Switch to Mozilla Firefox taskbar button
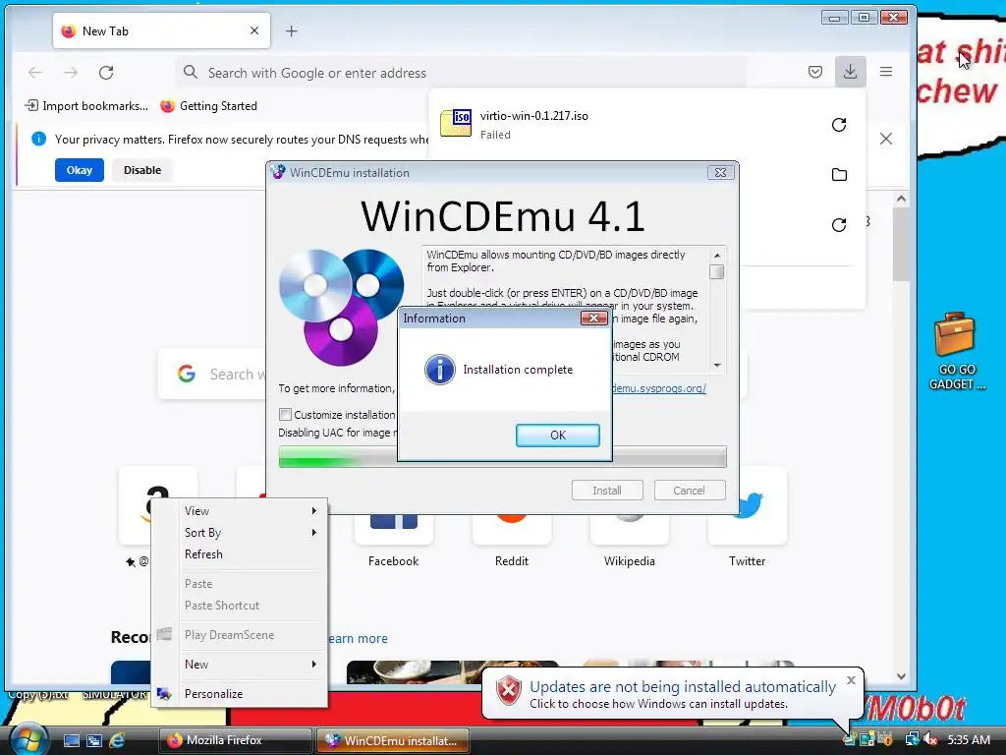The width and height of the screenshot is (1006, 755). point(236,740)
